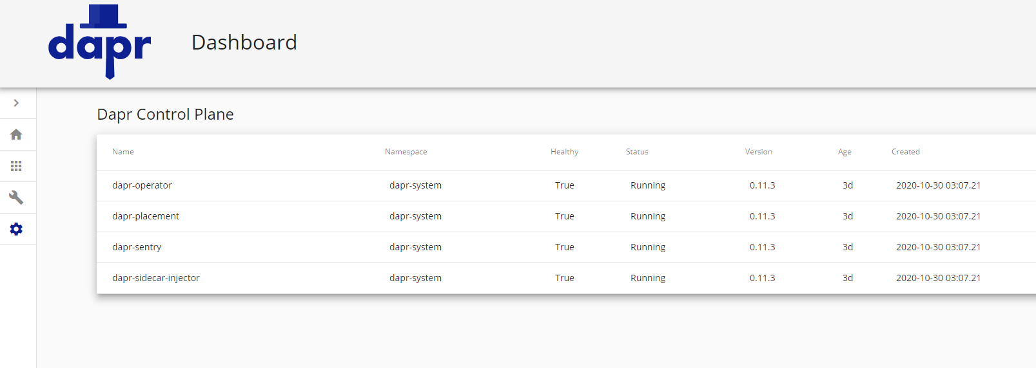The image size is (1036, 368).
Task: Click 3d age in dapr-placement row
Action: tap(848, 216)
